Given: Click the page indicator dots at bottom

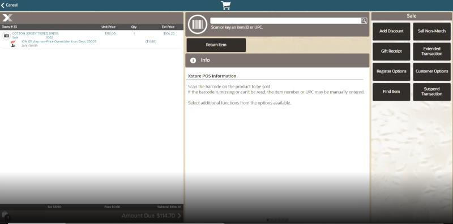Looking at the screenshot, I should tap(277, 220).
